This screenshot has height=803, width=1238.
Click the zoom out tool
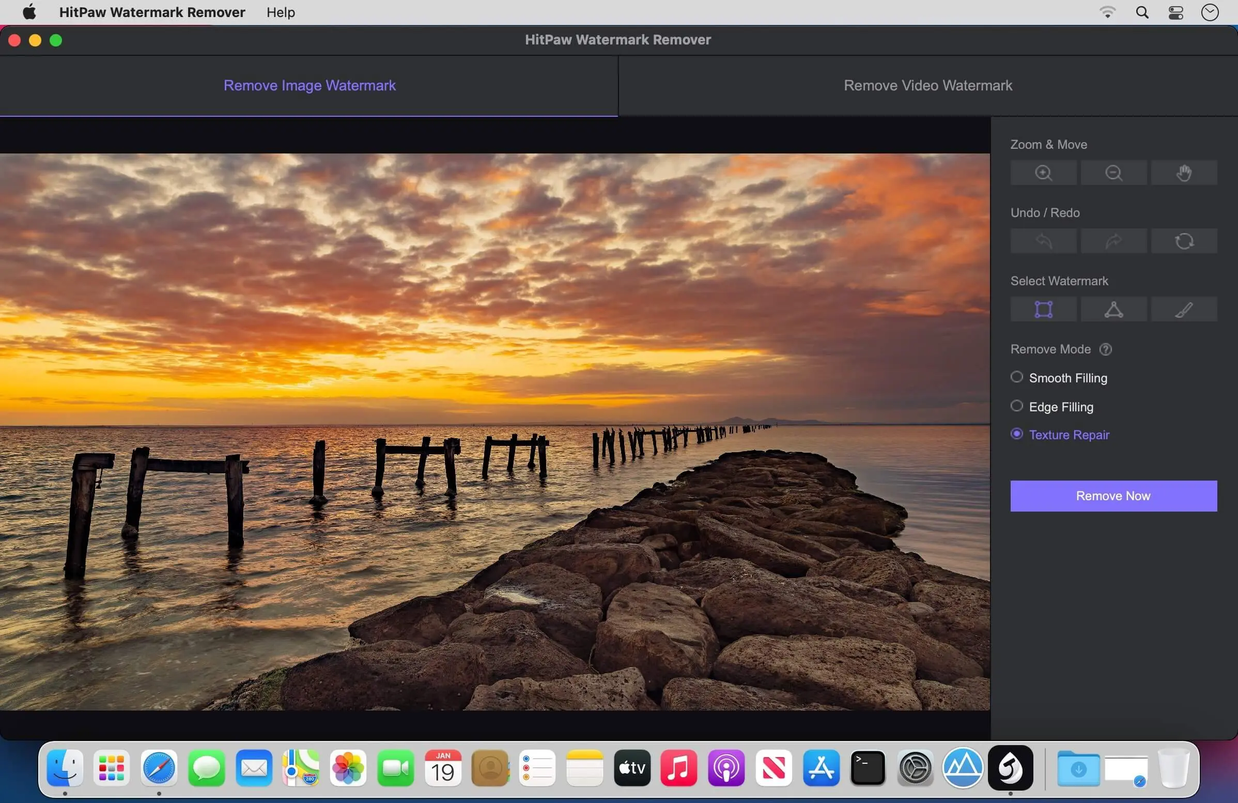pos(1113,172)
